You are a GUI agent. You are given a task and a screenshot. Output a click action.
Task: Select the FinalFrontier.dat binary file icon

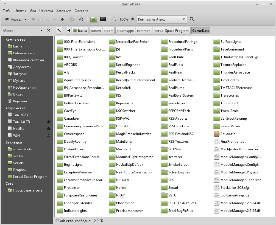click(x=216, y=141)
